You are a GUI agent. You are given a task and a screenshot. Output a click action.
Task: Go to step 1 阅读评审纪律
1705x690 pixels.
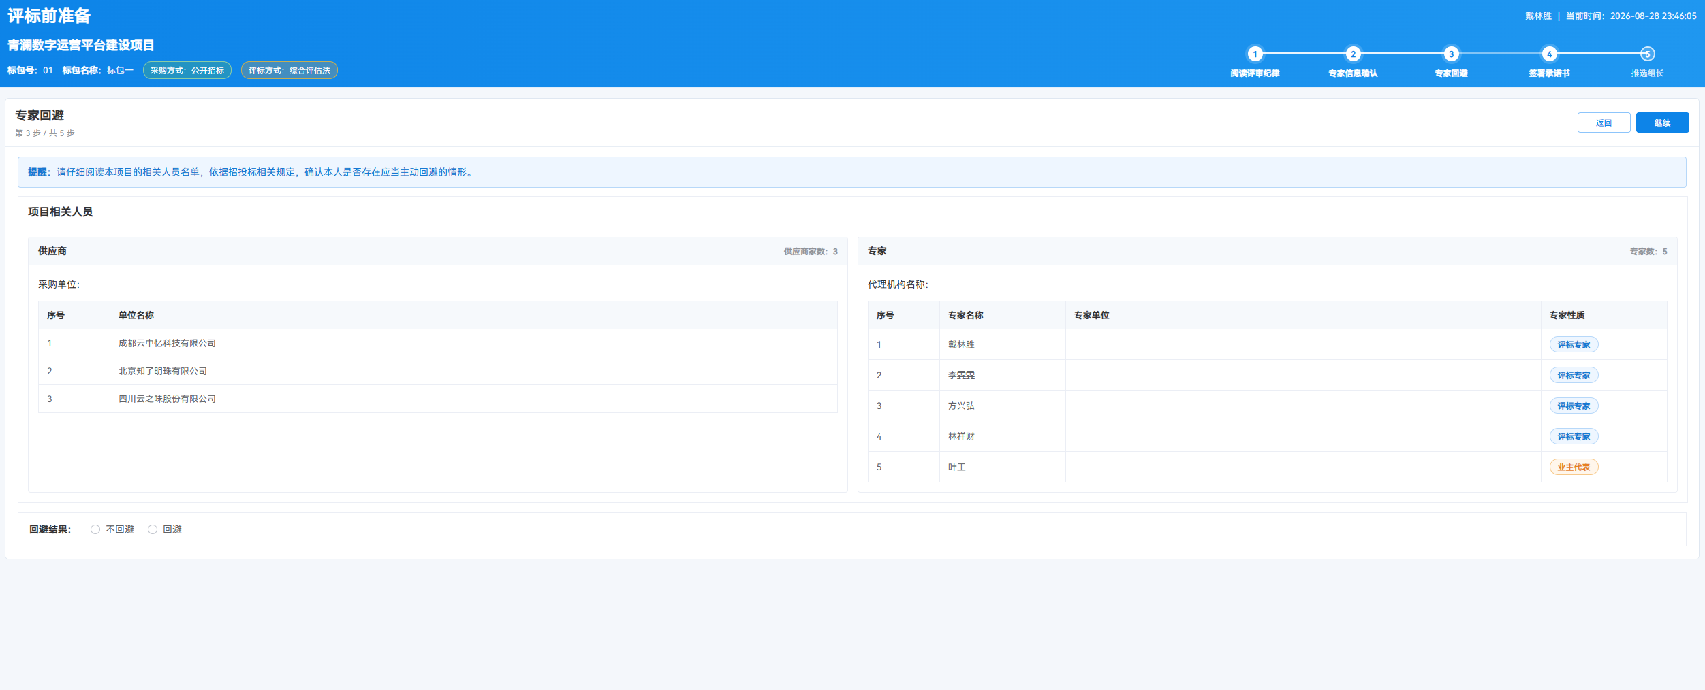tap(1255, 54)
